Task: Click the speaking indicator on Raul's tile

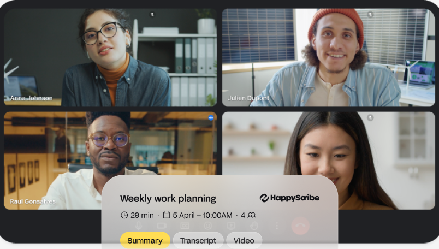Action: click(211, 118)
